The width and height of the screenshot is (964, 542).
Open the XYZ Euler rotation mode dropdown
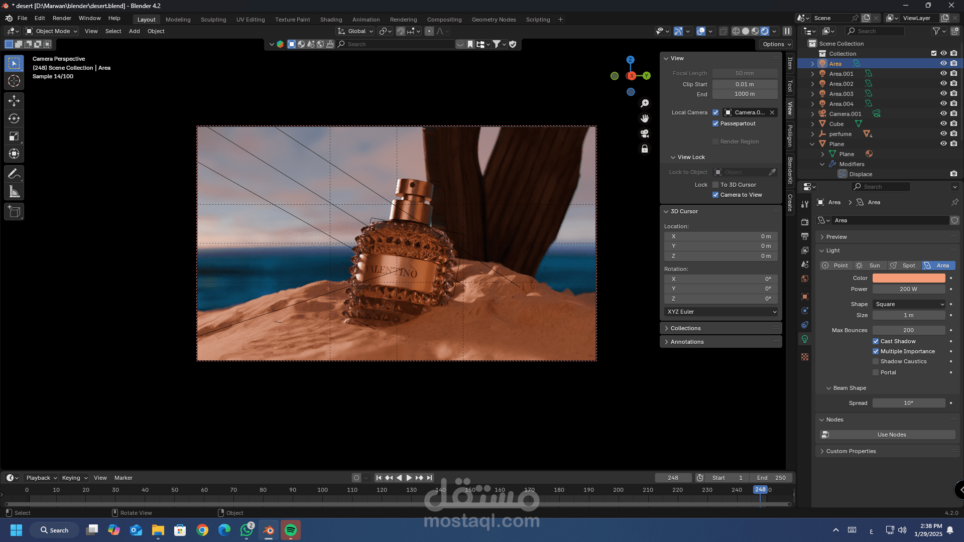point(721,312)
